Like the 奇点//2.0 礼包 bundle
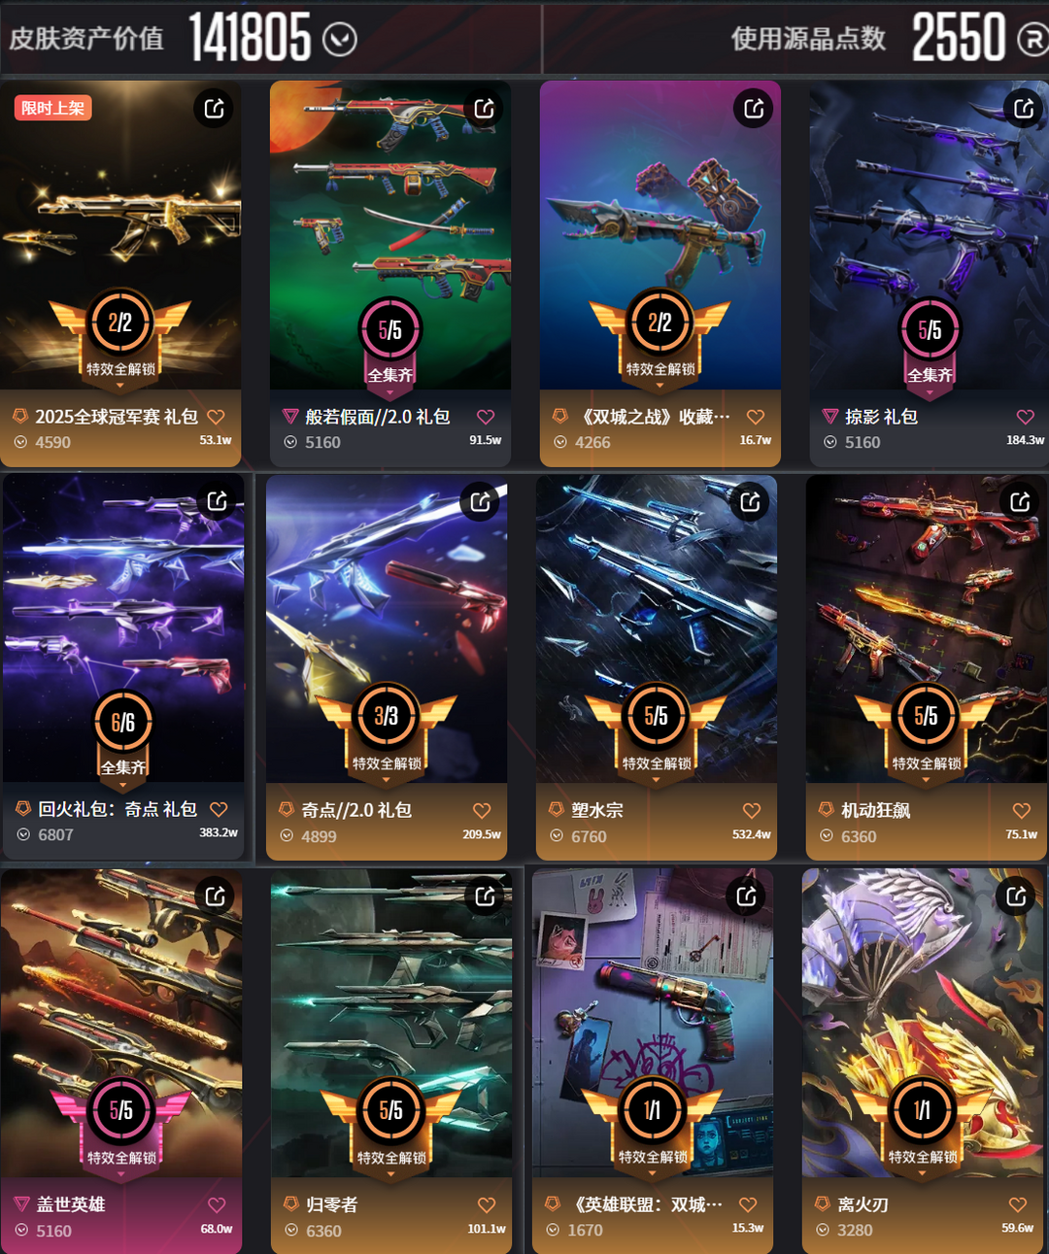Image resolution: width=1049 pixels, height=1254 pixels. point(482,810)
